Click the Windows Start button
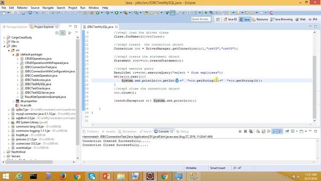This screenshot has height=181, width=321. (x=6, y=176)
